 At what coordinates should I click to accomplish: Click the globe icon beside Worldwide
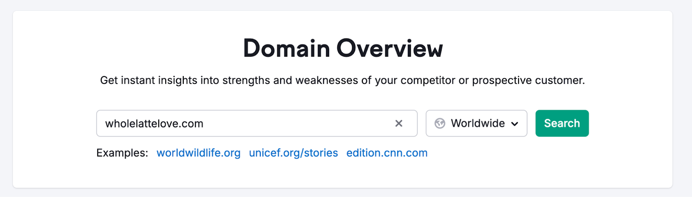440,124
